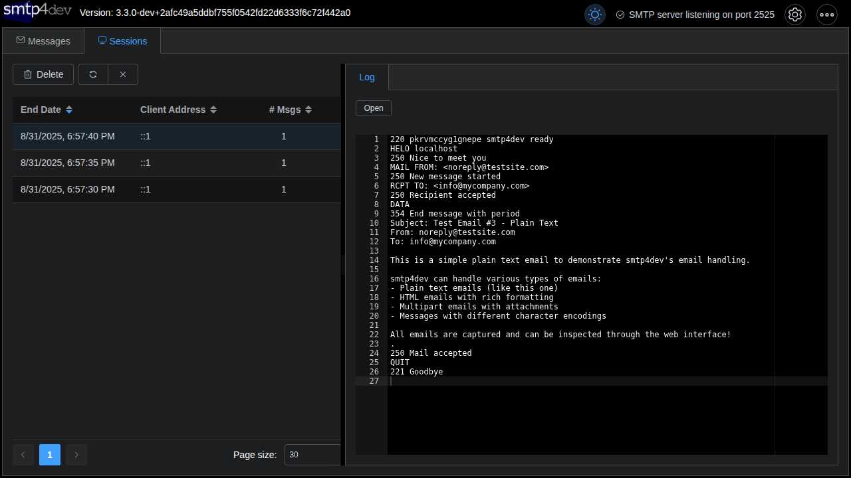Image resolution: width=851 pixels, height=478 pixels.
Task: Click the splitter handle between panels
Action: tap(343, 264)
